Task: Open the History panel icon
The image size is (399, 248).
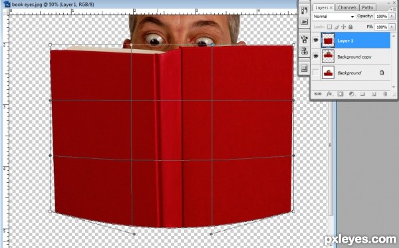Action: (304, 10)
